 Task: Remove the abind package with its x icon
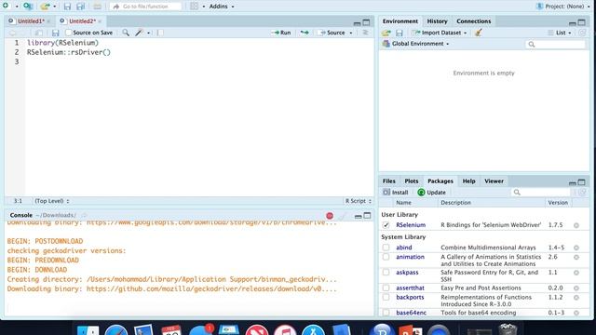(576, 248)
